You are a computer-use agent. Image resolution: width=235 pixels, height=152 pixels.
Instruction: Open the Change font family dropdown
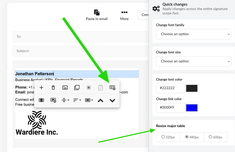coord(193,34)
